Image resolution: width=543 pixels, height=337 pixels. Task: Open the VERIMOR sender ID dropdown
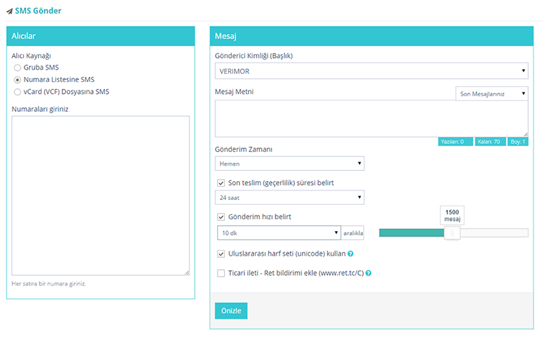click(371, 71)
